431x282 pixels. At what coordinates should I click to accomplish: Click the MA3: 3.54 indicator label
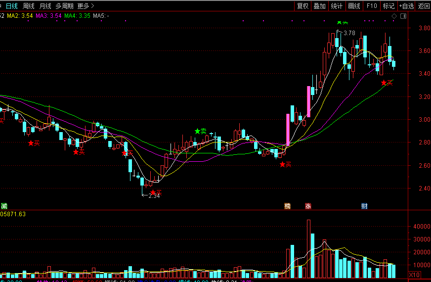coord(48,16)
